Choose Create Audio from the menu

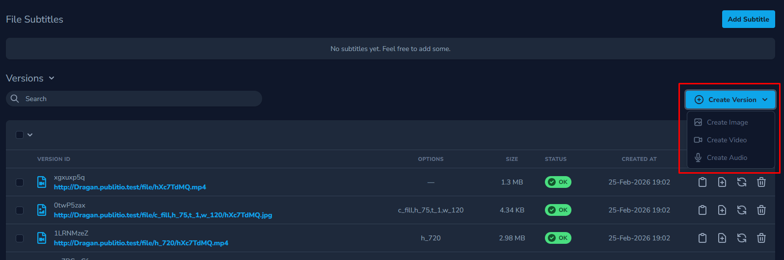(727, 157)
